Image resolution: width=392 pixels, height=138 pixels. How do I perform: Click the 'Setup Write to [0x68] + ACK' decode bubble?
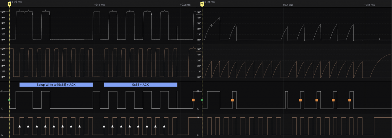point(56,85)
